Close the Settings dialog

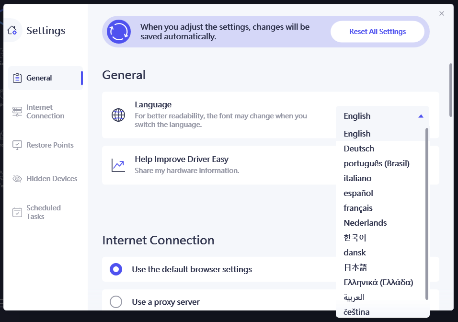tap(442, 13)
